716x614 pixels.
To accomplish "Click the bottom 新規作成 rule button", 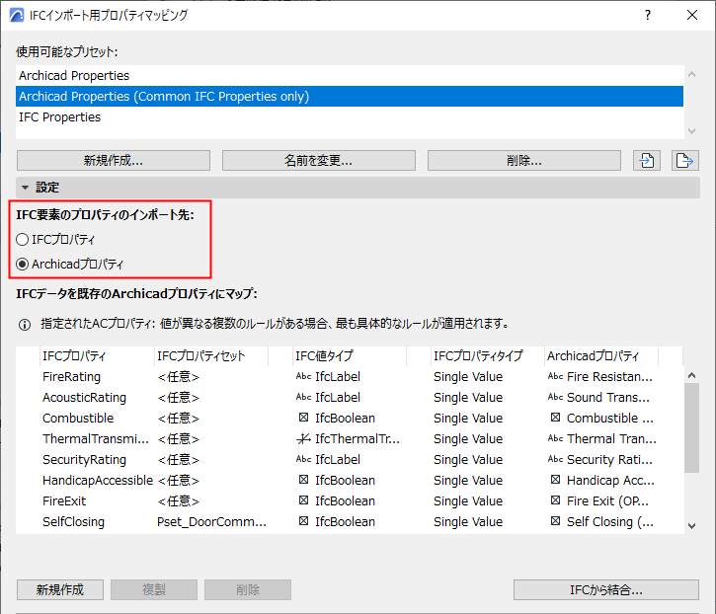I will click(x=60, y=589).
